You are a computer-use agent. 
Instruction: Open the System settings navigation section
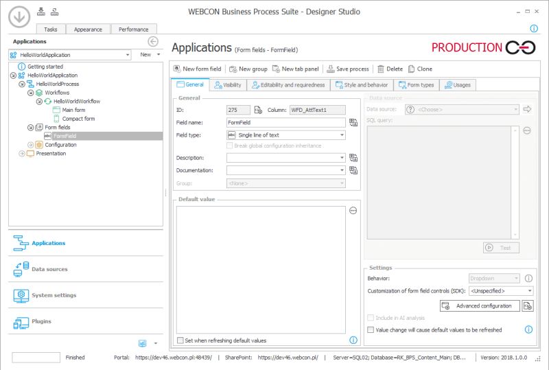86,295
